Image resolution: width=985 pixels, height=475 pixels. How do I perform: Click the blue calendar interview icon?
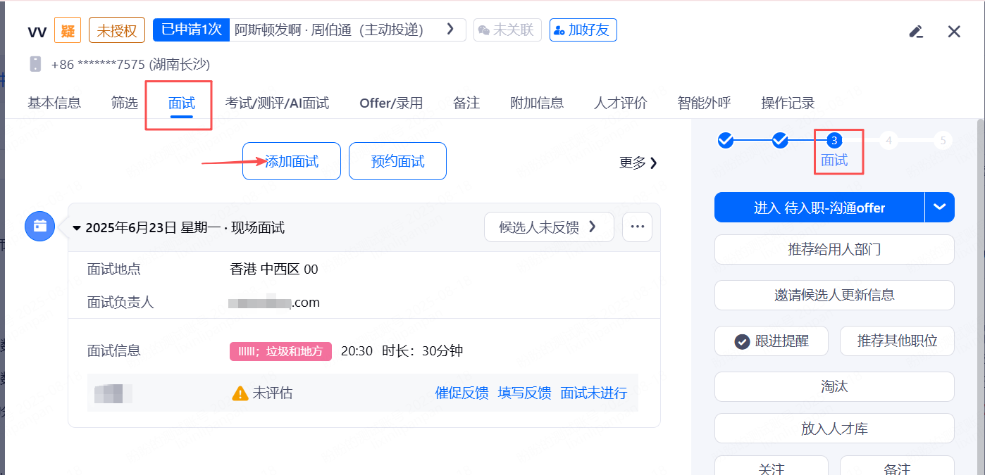point(40,226)
